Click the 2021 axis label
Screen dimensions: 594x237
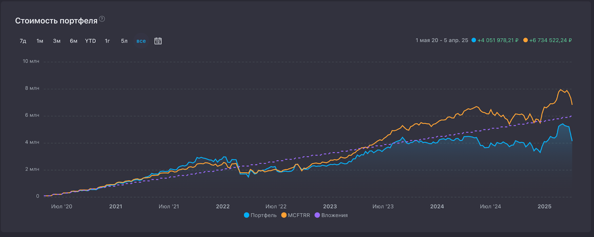(115, 207)
